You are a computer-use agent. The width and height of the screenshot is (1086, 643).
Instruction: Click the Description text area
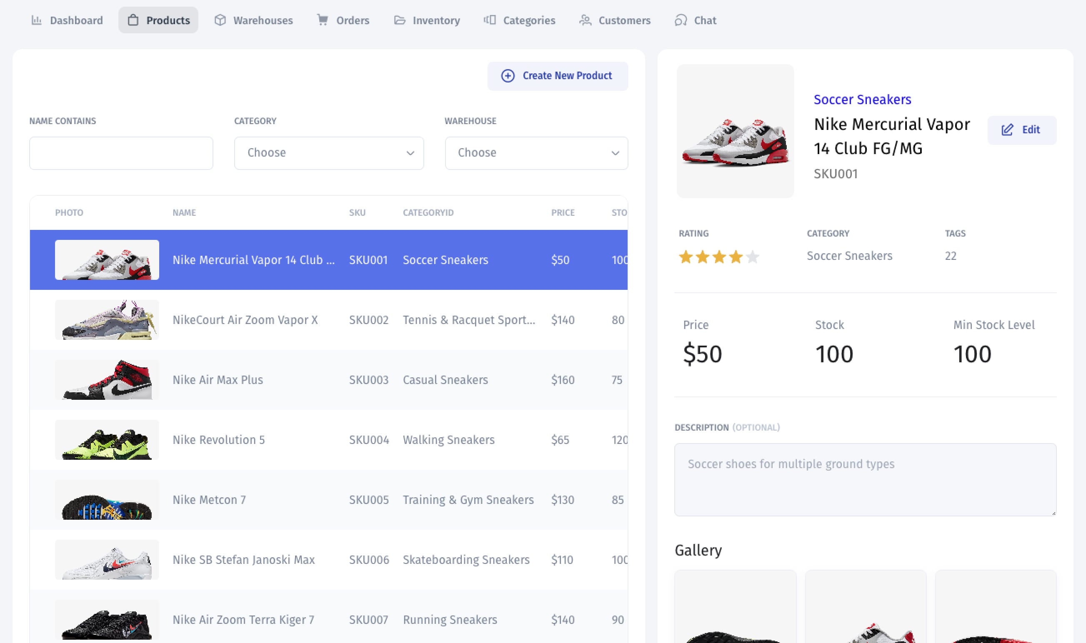[865, 479]
